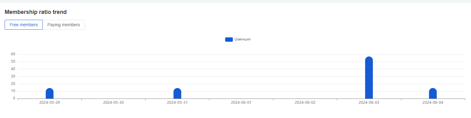The width and height of the screenshot is (471, 118).
Task: Click the 2024-05-31 axis label
Action: pos(177,102)
